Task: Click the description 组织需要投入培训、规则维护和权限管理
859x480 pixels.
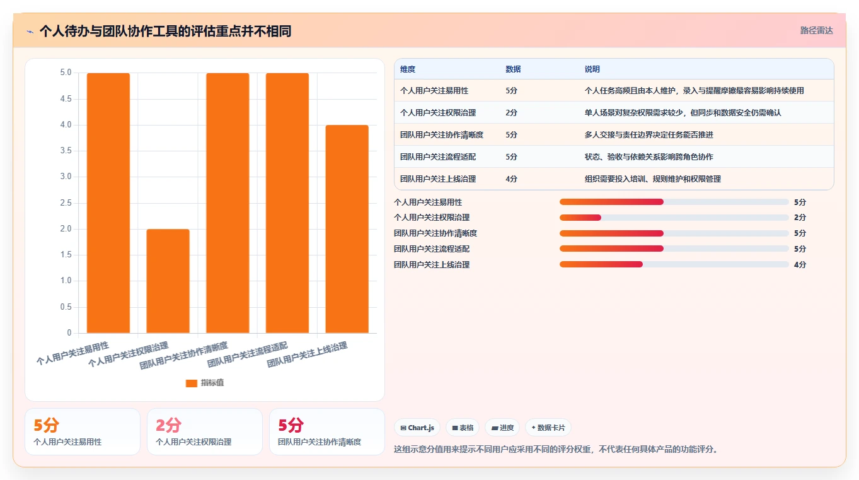Action: (x=653, y=179)
